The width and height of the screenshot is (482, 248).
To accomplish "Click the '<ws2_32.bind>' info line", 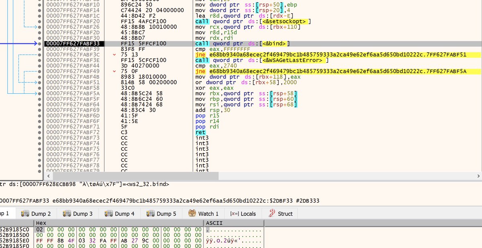I will [x=84, y=184].
